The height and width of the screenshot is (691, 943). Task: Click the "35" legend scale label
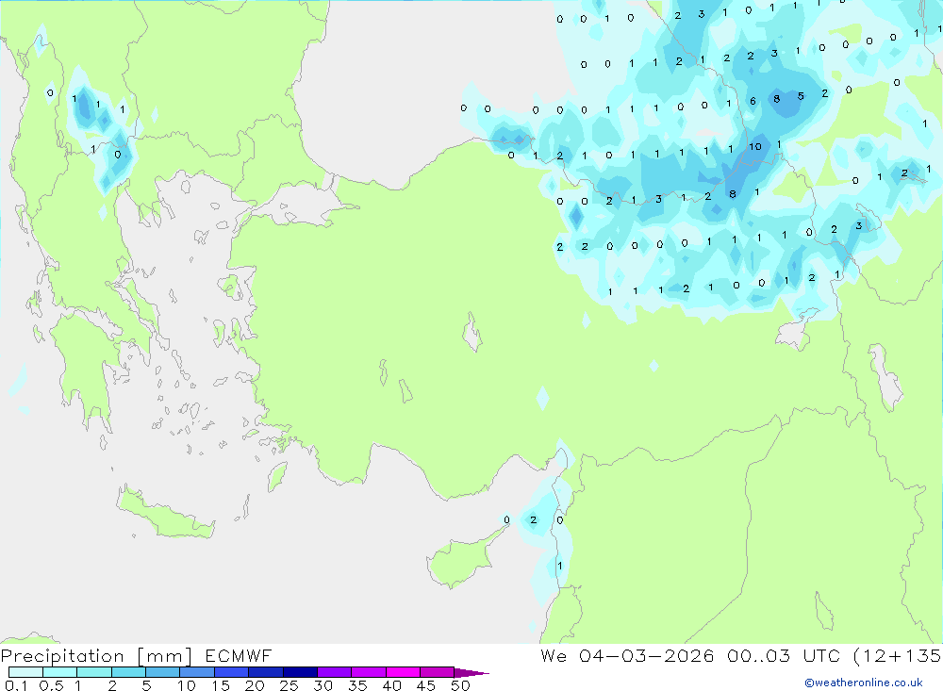coord(357,685)
